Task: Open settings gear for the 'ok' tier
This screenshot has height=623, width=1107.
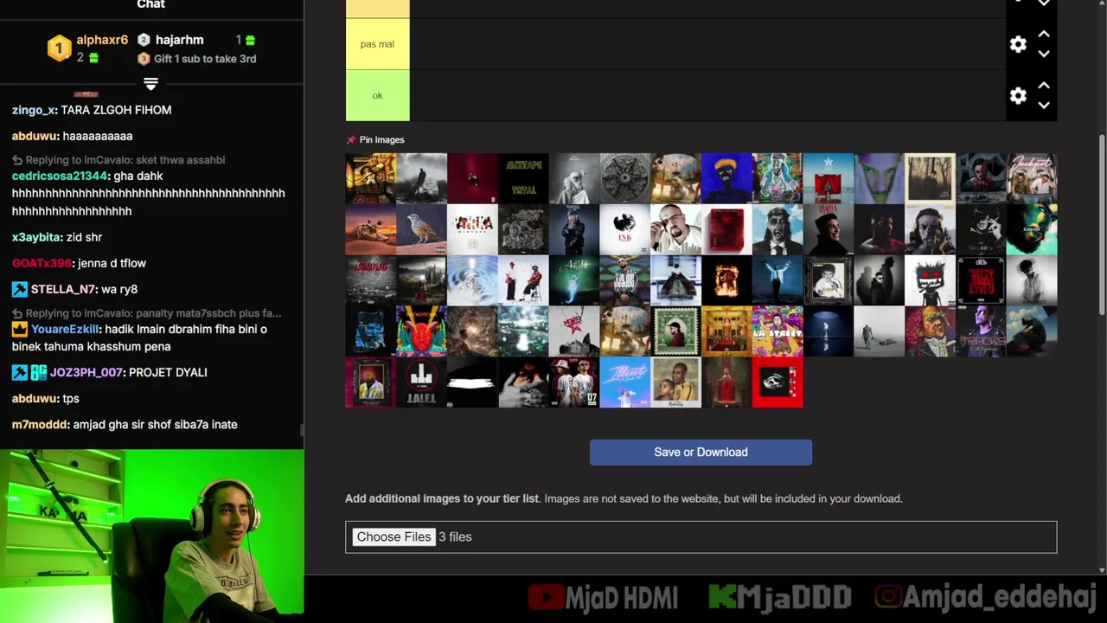Action: click(x=1018, y=96)
